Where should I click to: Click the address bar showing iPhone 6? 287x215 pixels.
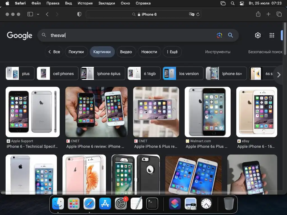[x=143, y=14]
